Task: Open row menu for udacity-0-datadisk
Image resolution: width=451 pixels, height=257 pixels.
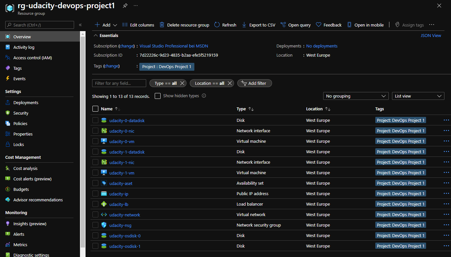Action: pyautogui.click(x=446, y=120)
